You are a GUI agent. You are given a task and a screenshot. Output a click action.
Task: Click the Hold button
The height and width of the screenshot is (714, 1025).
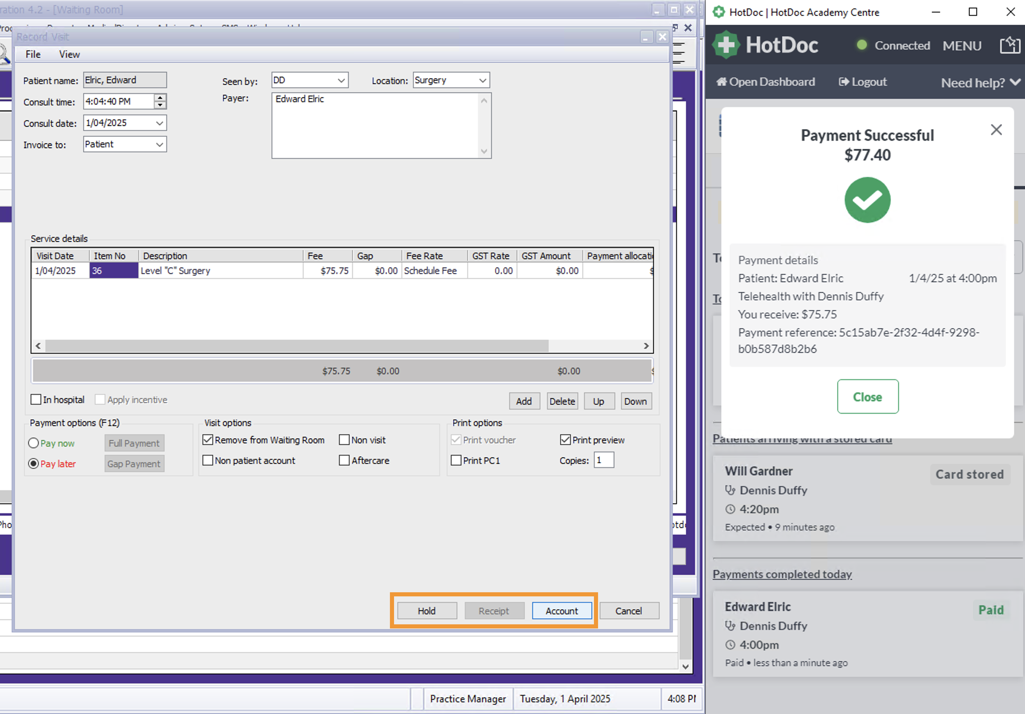point(427,610)
